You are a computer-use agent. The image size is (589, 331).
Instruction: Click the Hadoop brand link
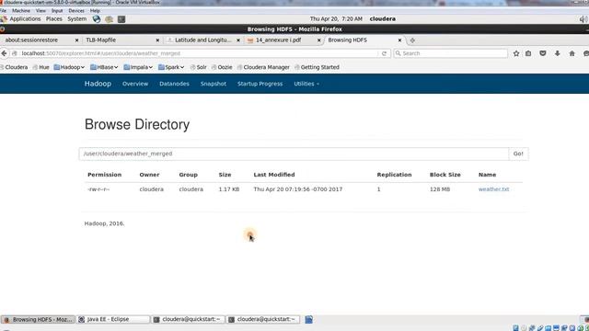(x=98, y=84)
